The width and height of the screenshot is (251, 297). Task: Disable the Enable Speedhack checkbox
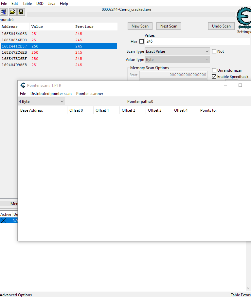[214, 77]
